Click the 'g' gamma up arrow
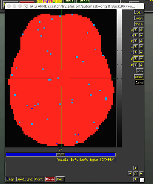This screenshot has width=153, height=184. [141, 46]
